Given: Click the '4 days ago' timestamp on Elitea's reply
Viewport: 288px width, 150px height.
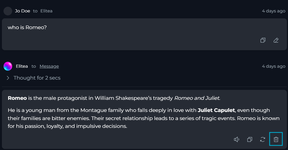Looking at the screenshot, I should pyautogui.click(x=273, y=66).
